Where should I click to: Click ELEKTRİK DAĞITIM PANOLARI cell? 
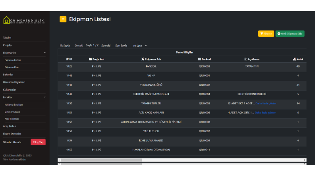(x=151, y=94)
